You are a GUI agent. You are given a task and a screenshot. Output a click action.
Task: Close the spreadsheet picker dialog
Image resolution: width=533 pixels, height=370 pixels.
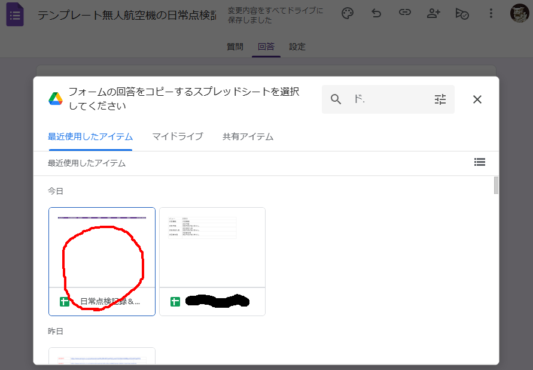pyautogui.click(x=477, y=99)
